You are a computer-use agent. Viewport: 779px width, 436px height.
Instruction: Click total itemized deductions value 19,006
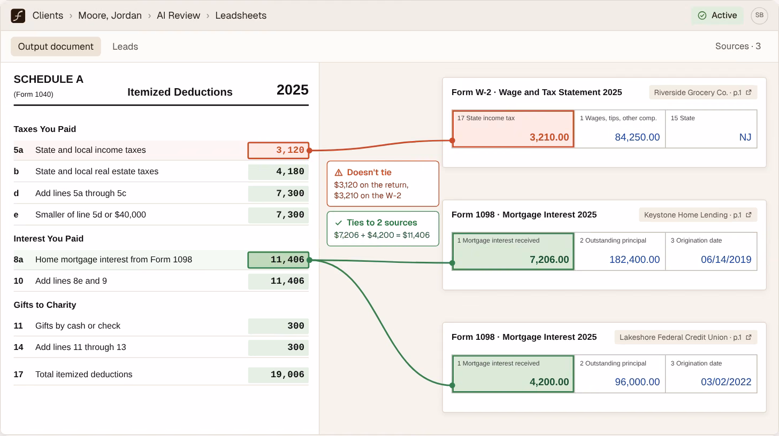pos(278,375)
